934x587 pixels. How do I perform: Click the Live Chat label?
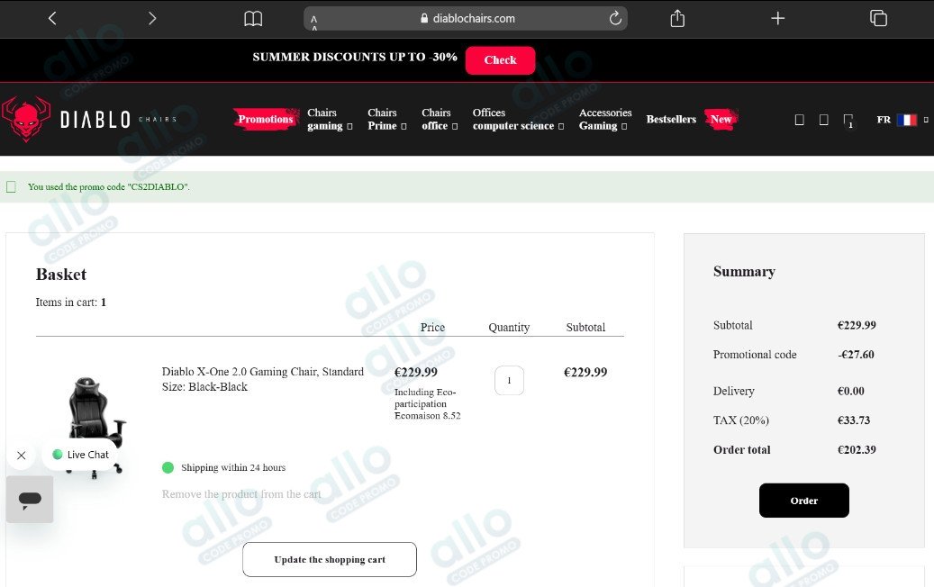[87, 455]
